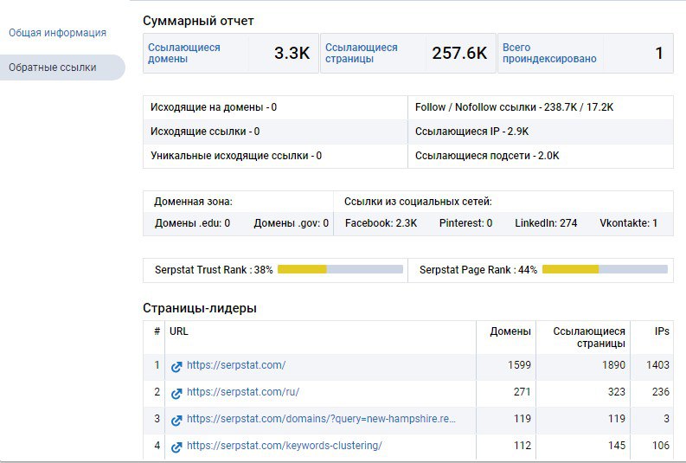
Task: Open external link icon for https://serpstat.com/
Action: (176, 367)
